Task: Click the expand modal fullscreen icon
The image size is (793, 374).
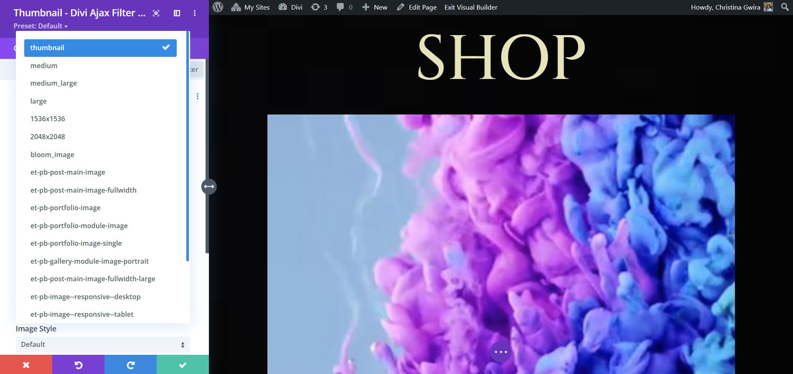Action: coord(156,13)
